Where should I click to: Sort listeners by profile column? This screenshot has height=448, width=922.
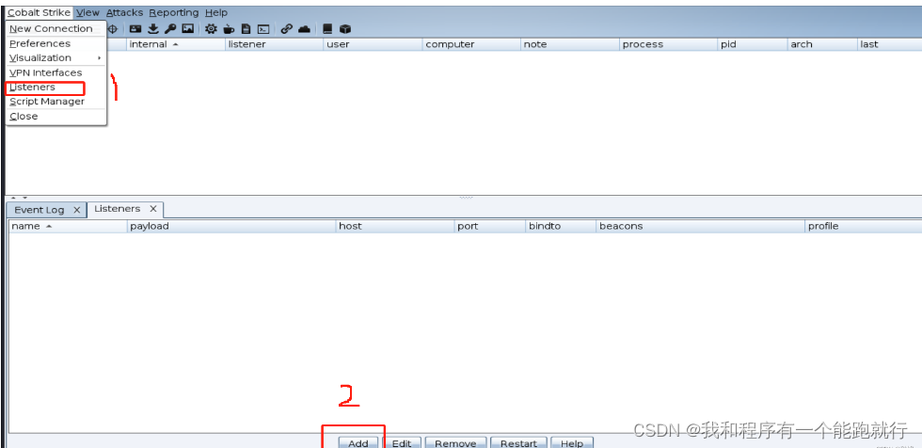(x=864, y=226)
